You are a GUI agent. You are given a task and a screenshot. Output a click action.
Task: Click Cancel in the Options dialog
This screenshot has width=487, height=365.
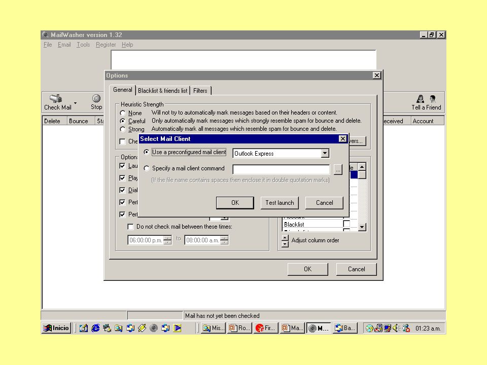click(356, 269)
